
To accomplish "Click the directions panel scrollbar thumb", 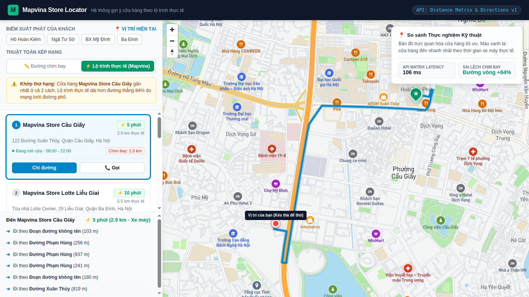I will [x=159, y=254].
